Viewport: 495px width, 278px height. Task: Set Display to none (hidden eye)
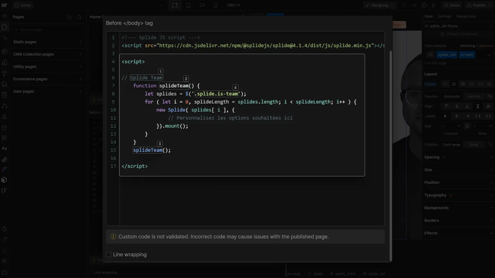489,84
